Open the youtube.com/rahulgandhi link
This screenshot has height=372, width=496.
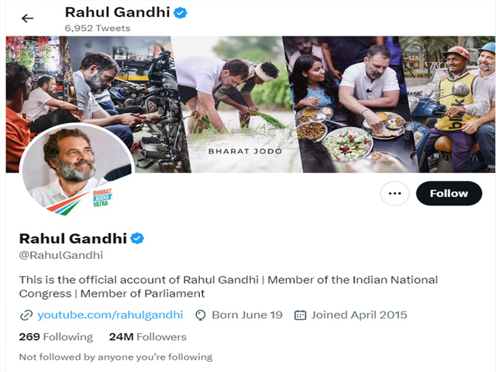click(110, 315)
